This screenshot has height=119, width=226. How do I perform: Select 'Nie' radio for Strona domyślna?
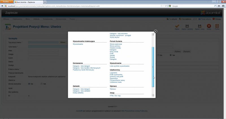click(x=29, y=84)
